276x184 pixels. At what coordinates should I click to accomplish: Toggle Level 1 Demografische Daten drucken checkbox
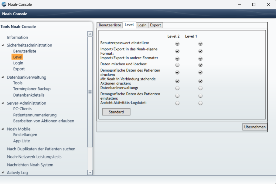point(200,72)
